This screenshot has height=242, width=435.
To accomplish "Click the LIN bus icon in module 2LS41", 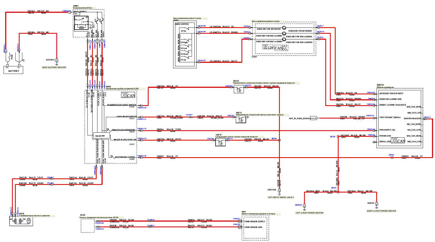I will pos(268,47).
